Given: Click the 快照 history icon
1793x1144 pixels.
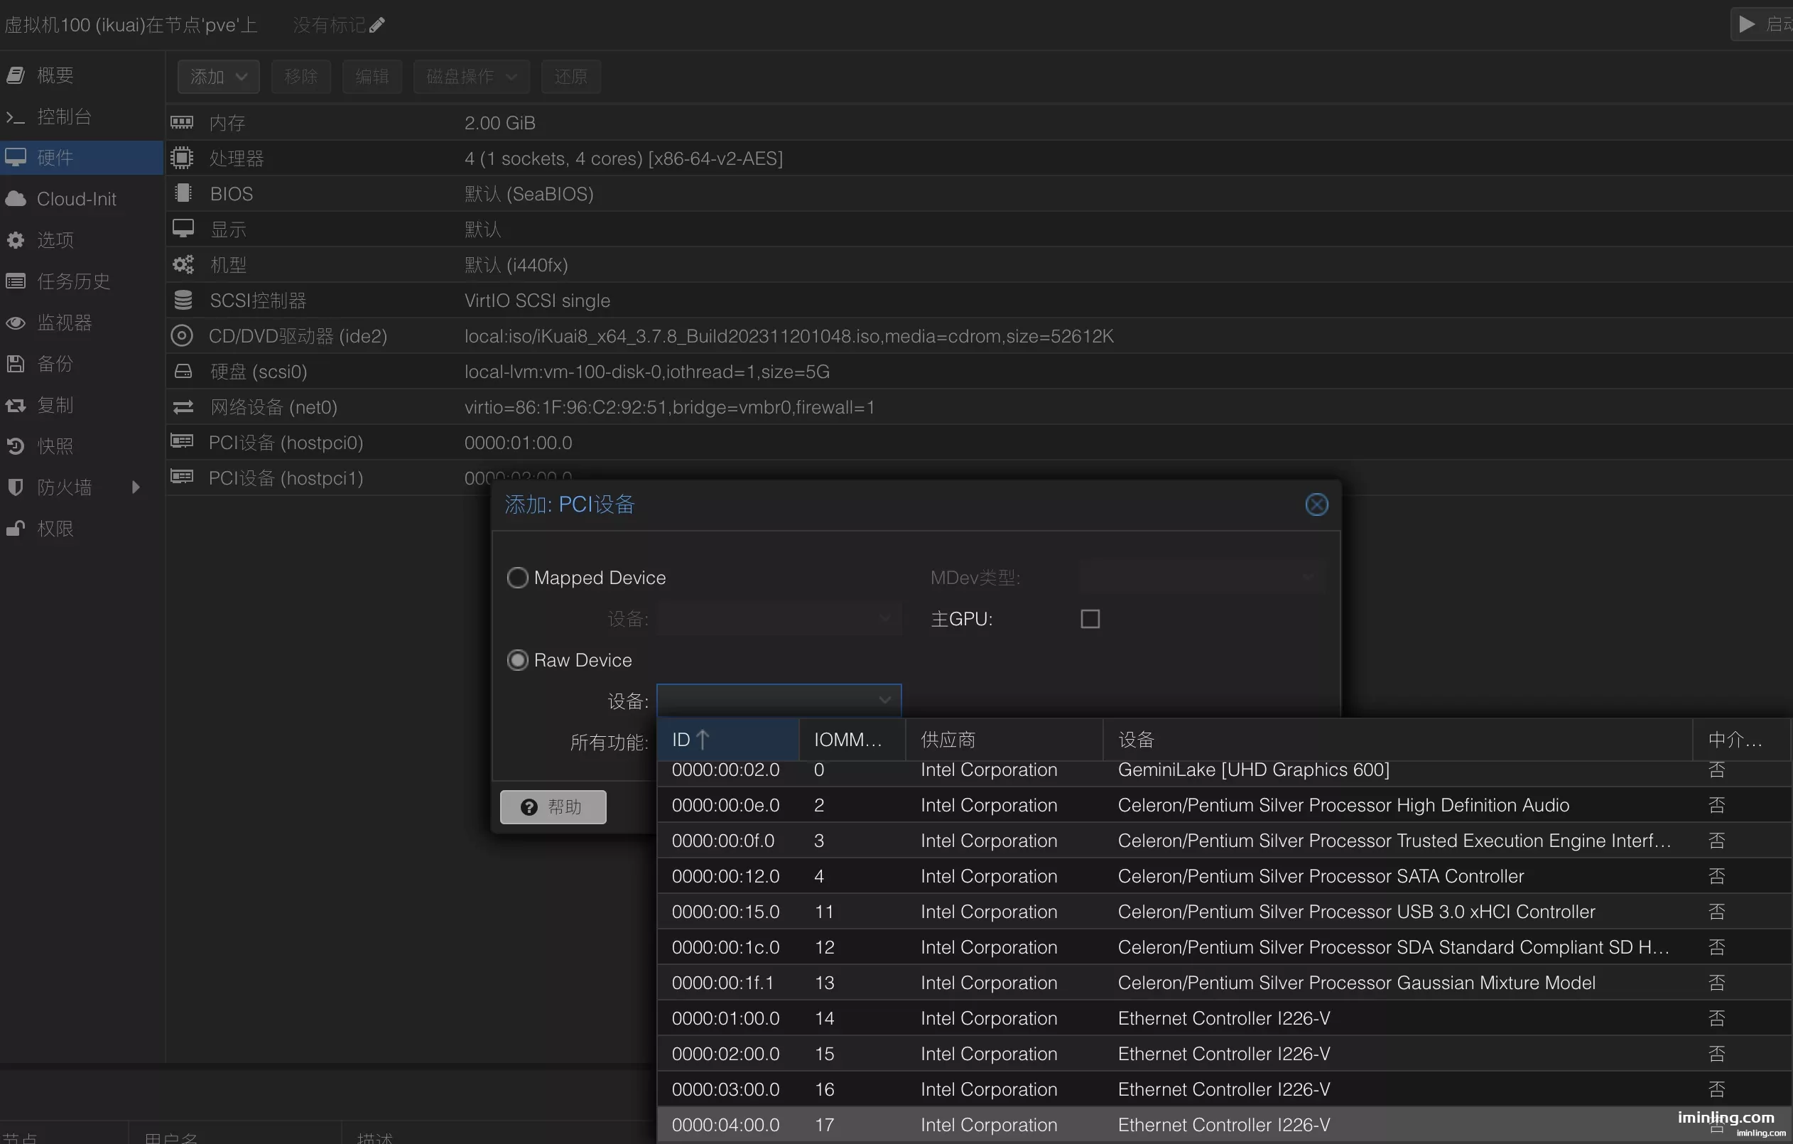Looking at the screenshot, I should tap(16, 446).
